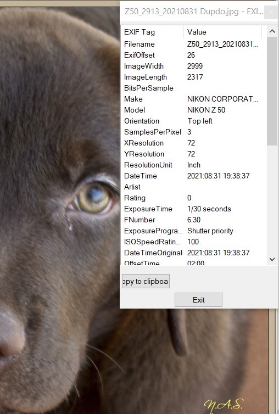Click the scrollbar up arrow

pos(272,31)
